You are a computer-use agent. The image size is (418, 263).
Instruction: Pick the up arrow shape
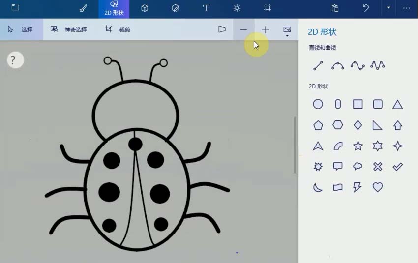click(x=398, y=125)
